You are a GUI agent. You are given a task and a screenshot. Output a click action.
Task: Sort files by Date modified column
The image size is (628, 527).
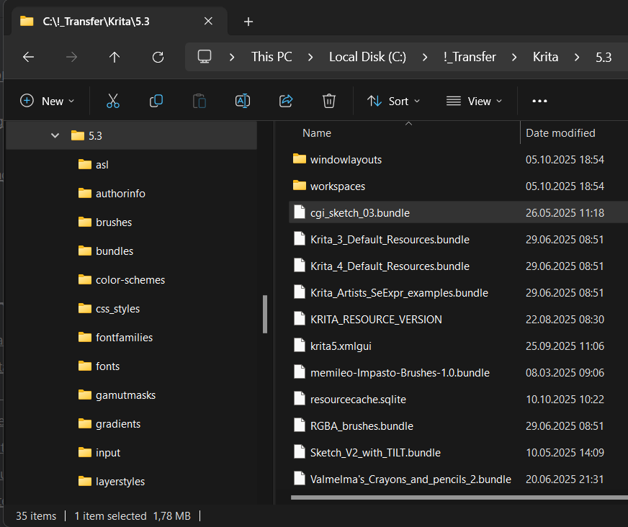coord(560,133)
